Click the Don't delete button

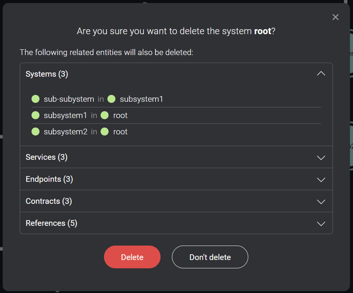pos(210,257)
